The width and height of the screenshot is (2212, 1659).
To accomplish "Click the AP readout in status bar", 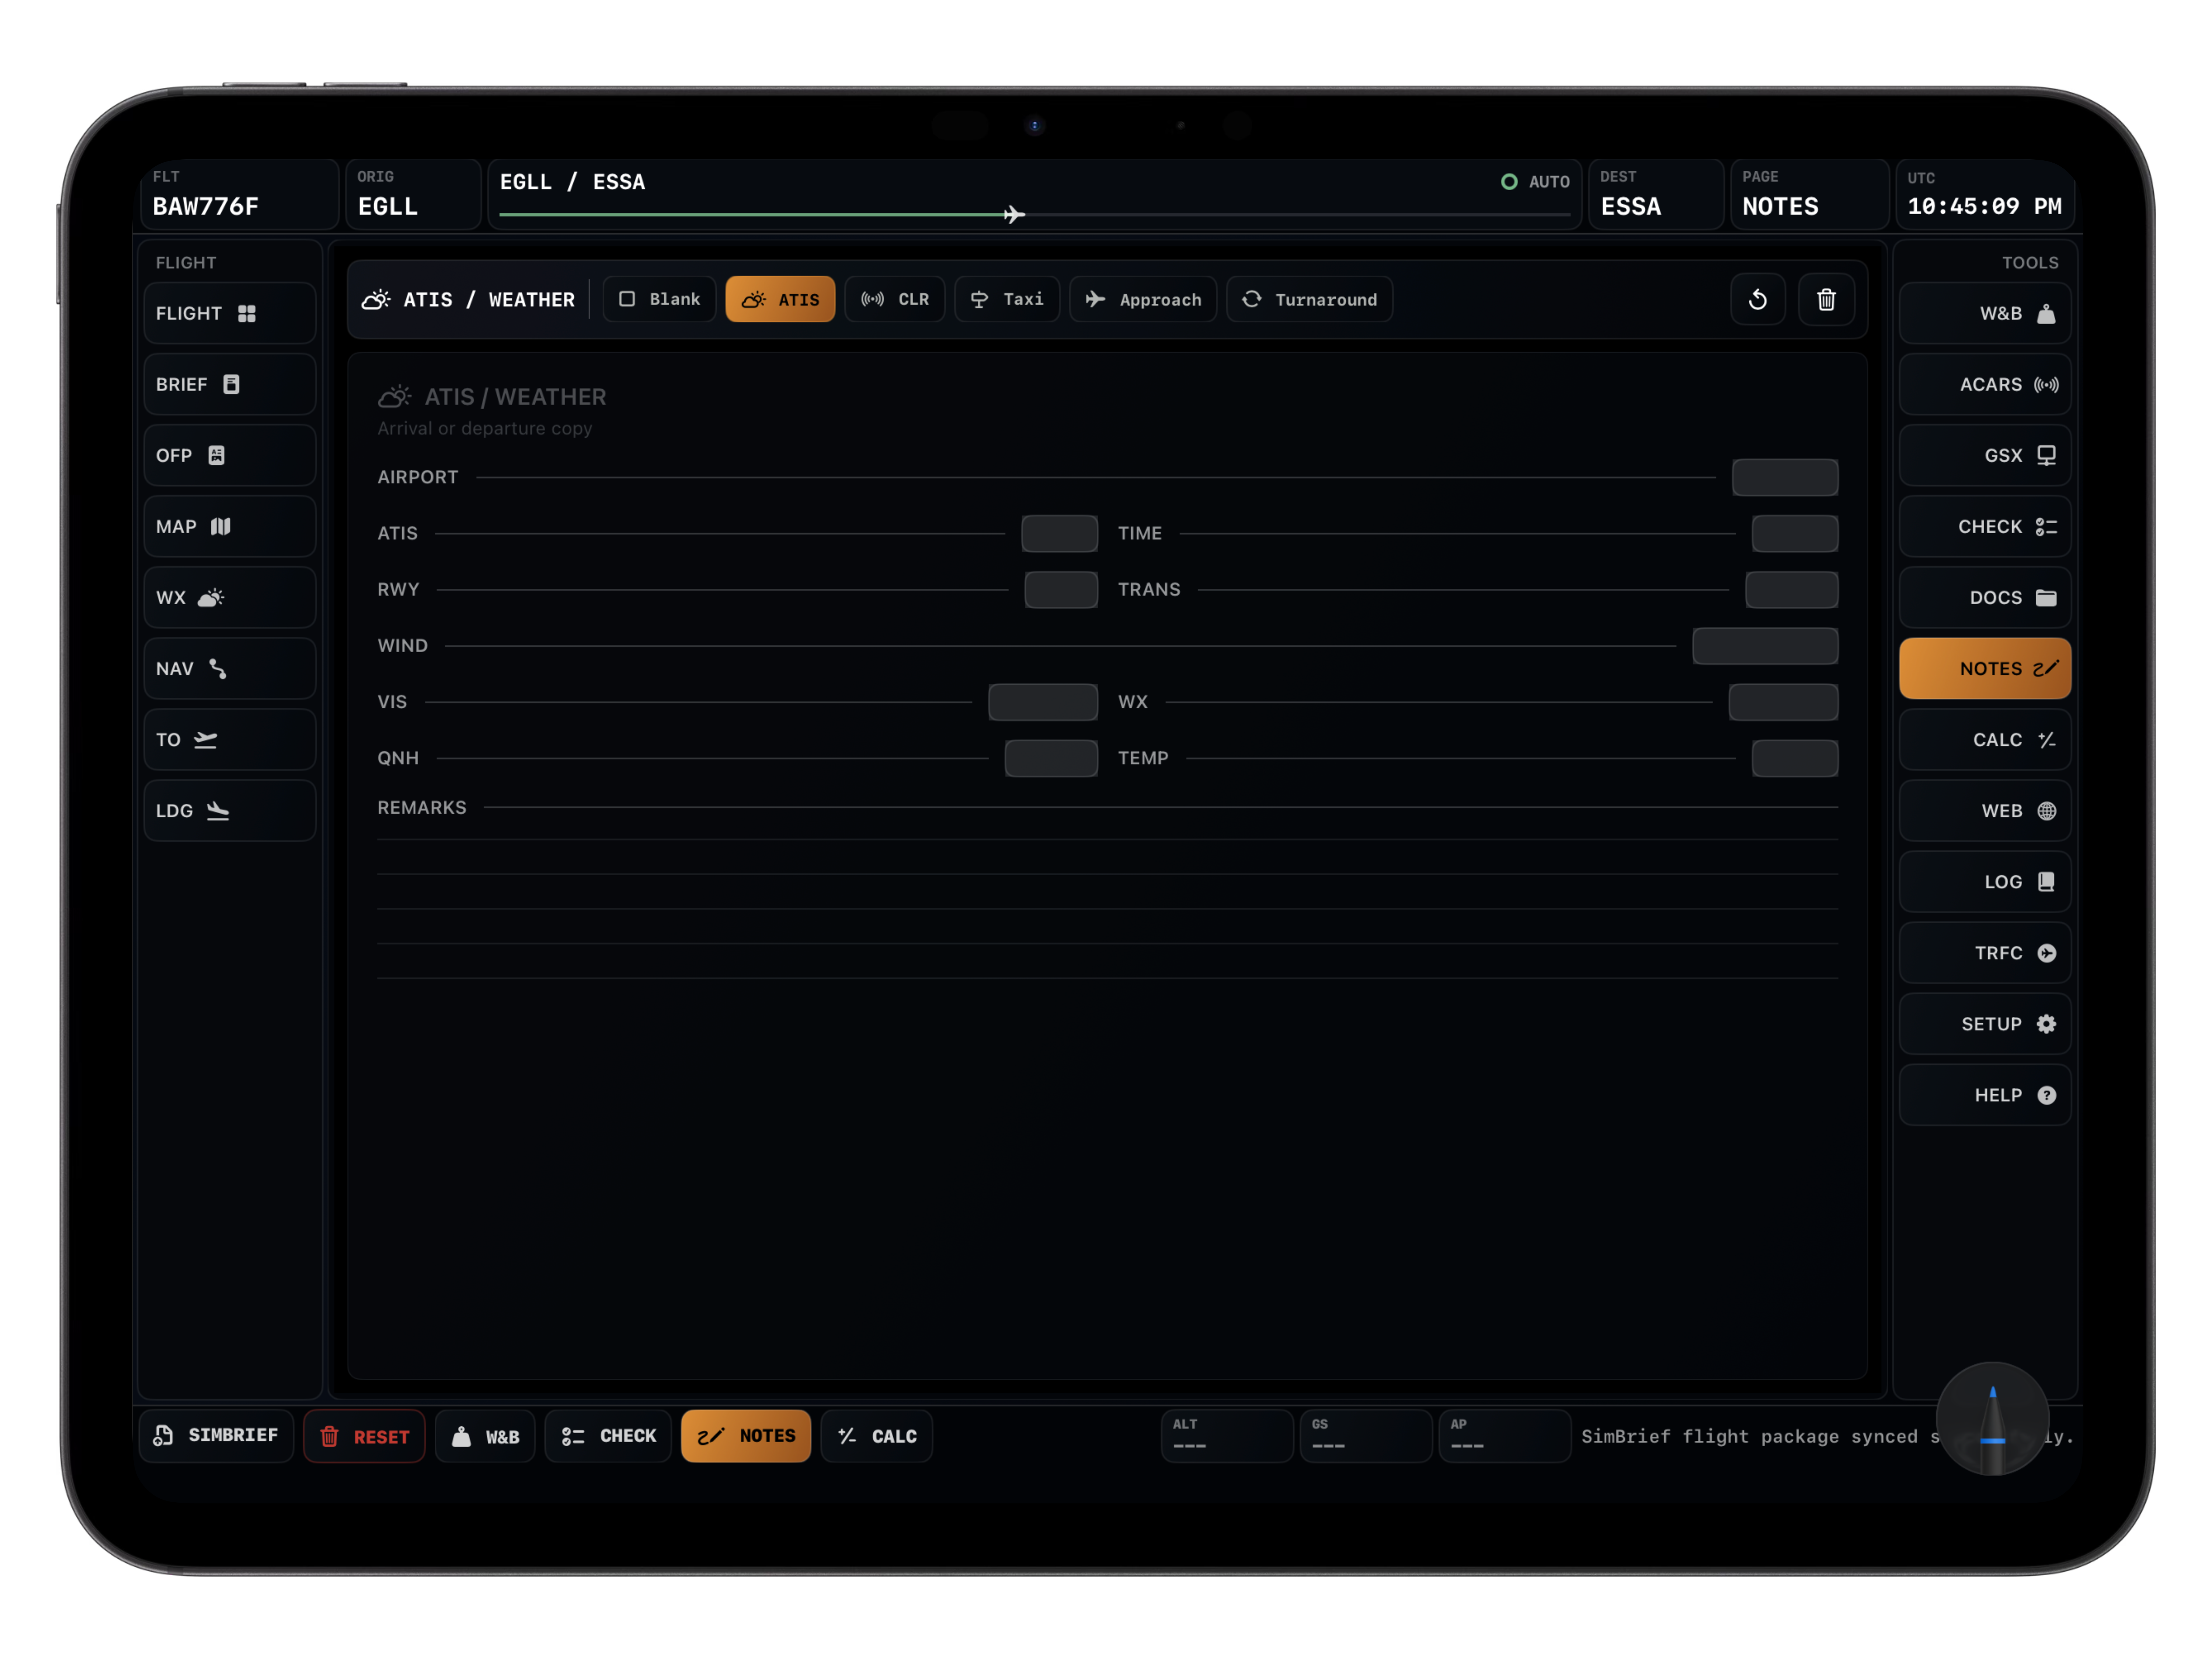I will 1505,1436.
